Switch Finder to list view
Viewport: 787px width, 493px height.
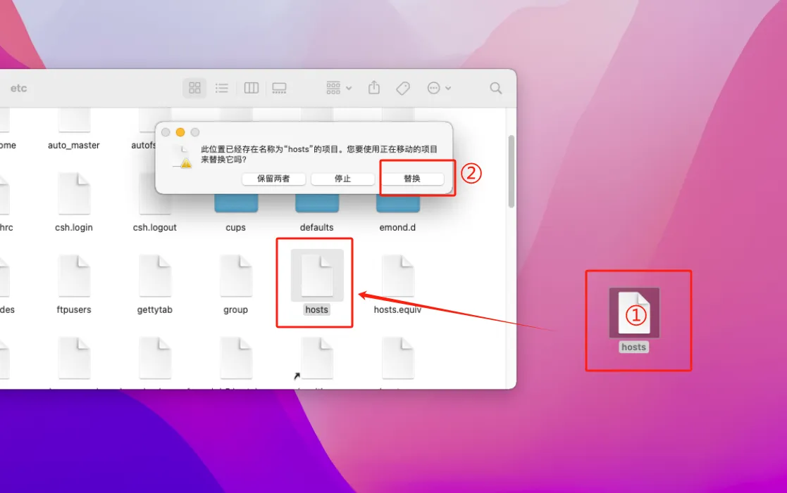[x=222, y=88]
